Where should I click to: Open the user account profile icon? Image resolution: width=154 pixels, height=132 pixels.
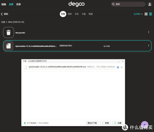pos(150,4)
